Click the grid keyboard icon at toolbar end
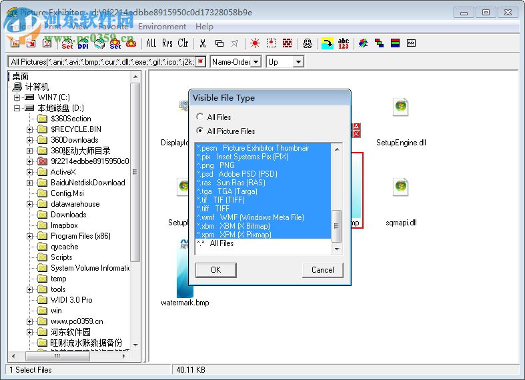 point(411,43)
